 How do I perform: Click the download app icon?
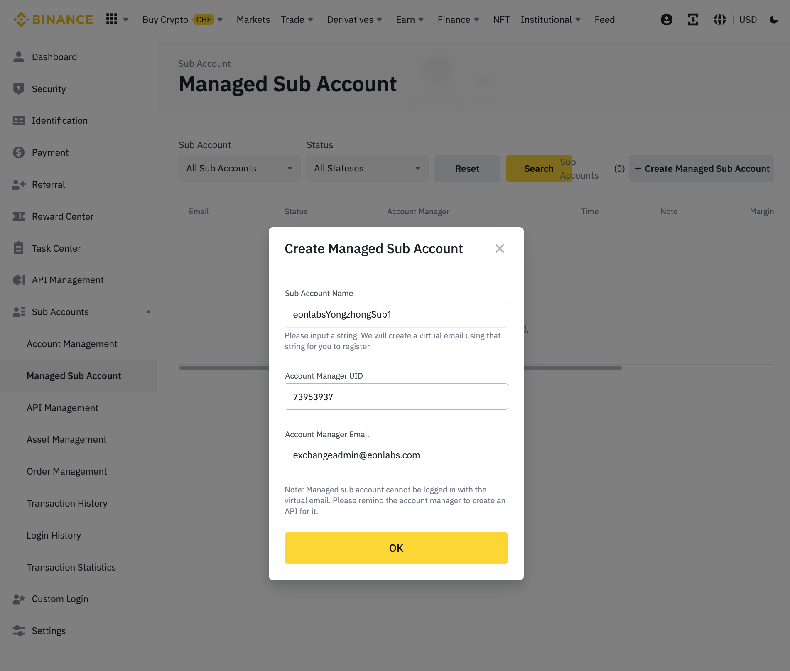click(693, 20)
